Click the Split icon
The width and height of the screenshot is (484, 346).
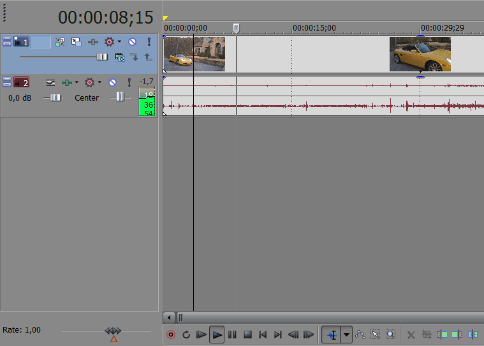click(473, 335)
